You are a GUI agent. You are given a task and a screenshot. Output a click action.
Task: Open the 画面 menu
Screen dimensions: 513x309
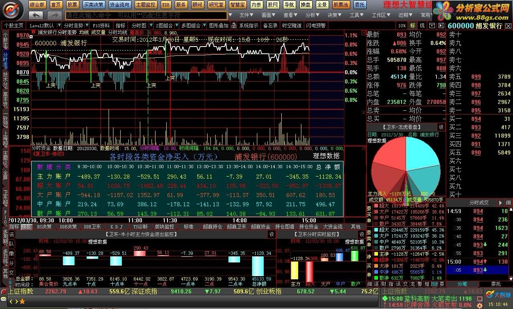coord(268,15)
